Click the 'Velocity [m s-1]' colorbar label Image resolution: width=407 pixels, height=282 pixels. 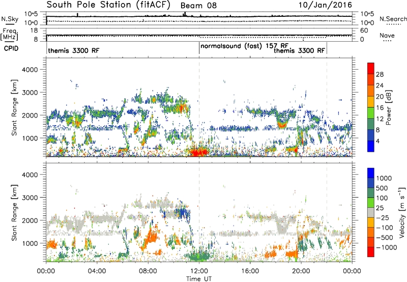click(x=402, y=212)
